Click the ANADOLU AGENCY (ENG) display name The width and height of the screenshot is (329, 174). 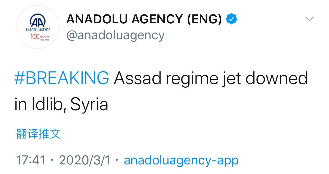click(144, 19)
